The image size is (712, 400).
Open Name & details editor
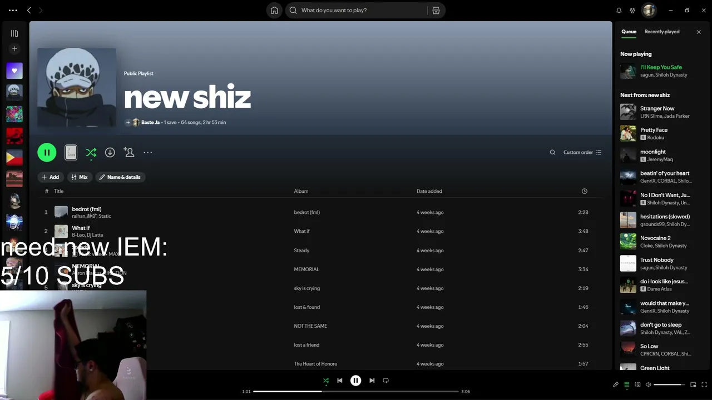click(120, 177)
